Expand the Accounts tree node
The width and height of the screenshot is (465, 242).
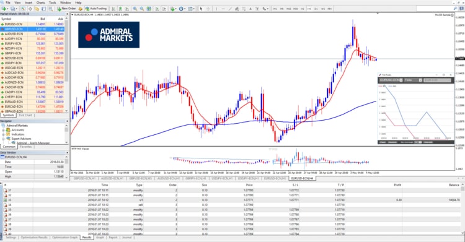[x=3, y=130]
